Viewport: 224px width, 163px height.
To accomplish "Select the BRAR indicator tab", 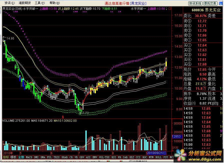I will 65,157.
